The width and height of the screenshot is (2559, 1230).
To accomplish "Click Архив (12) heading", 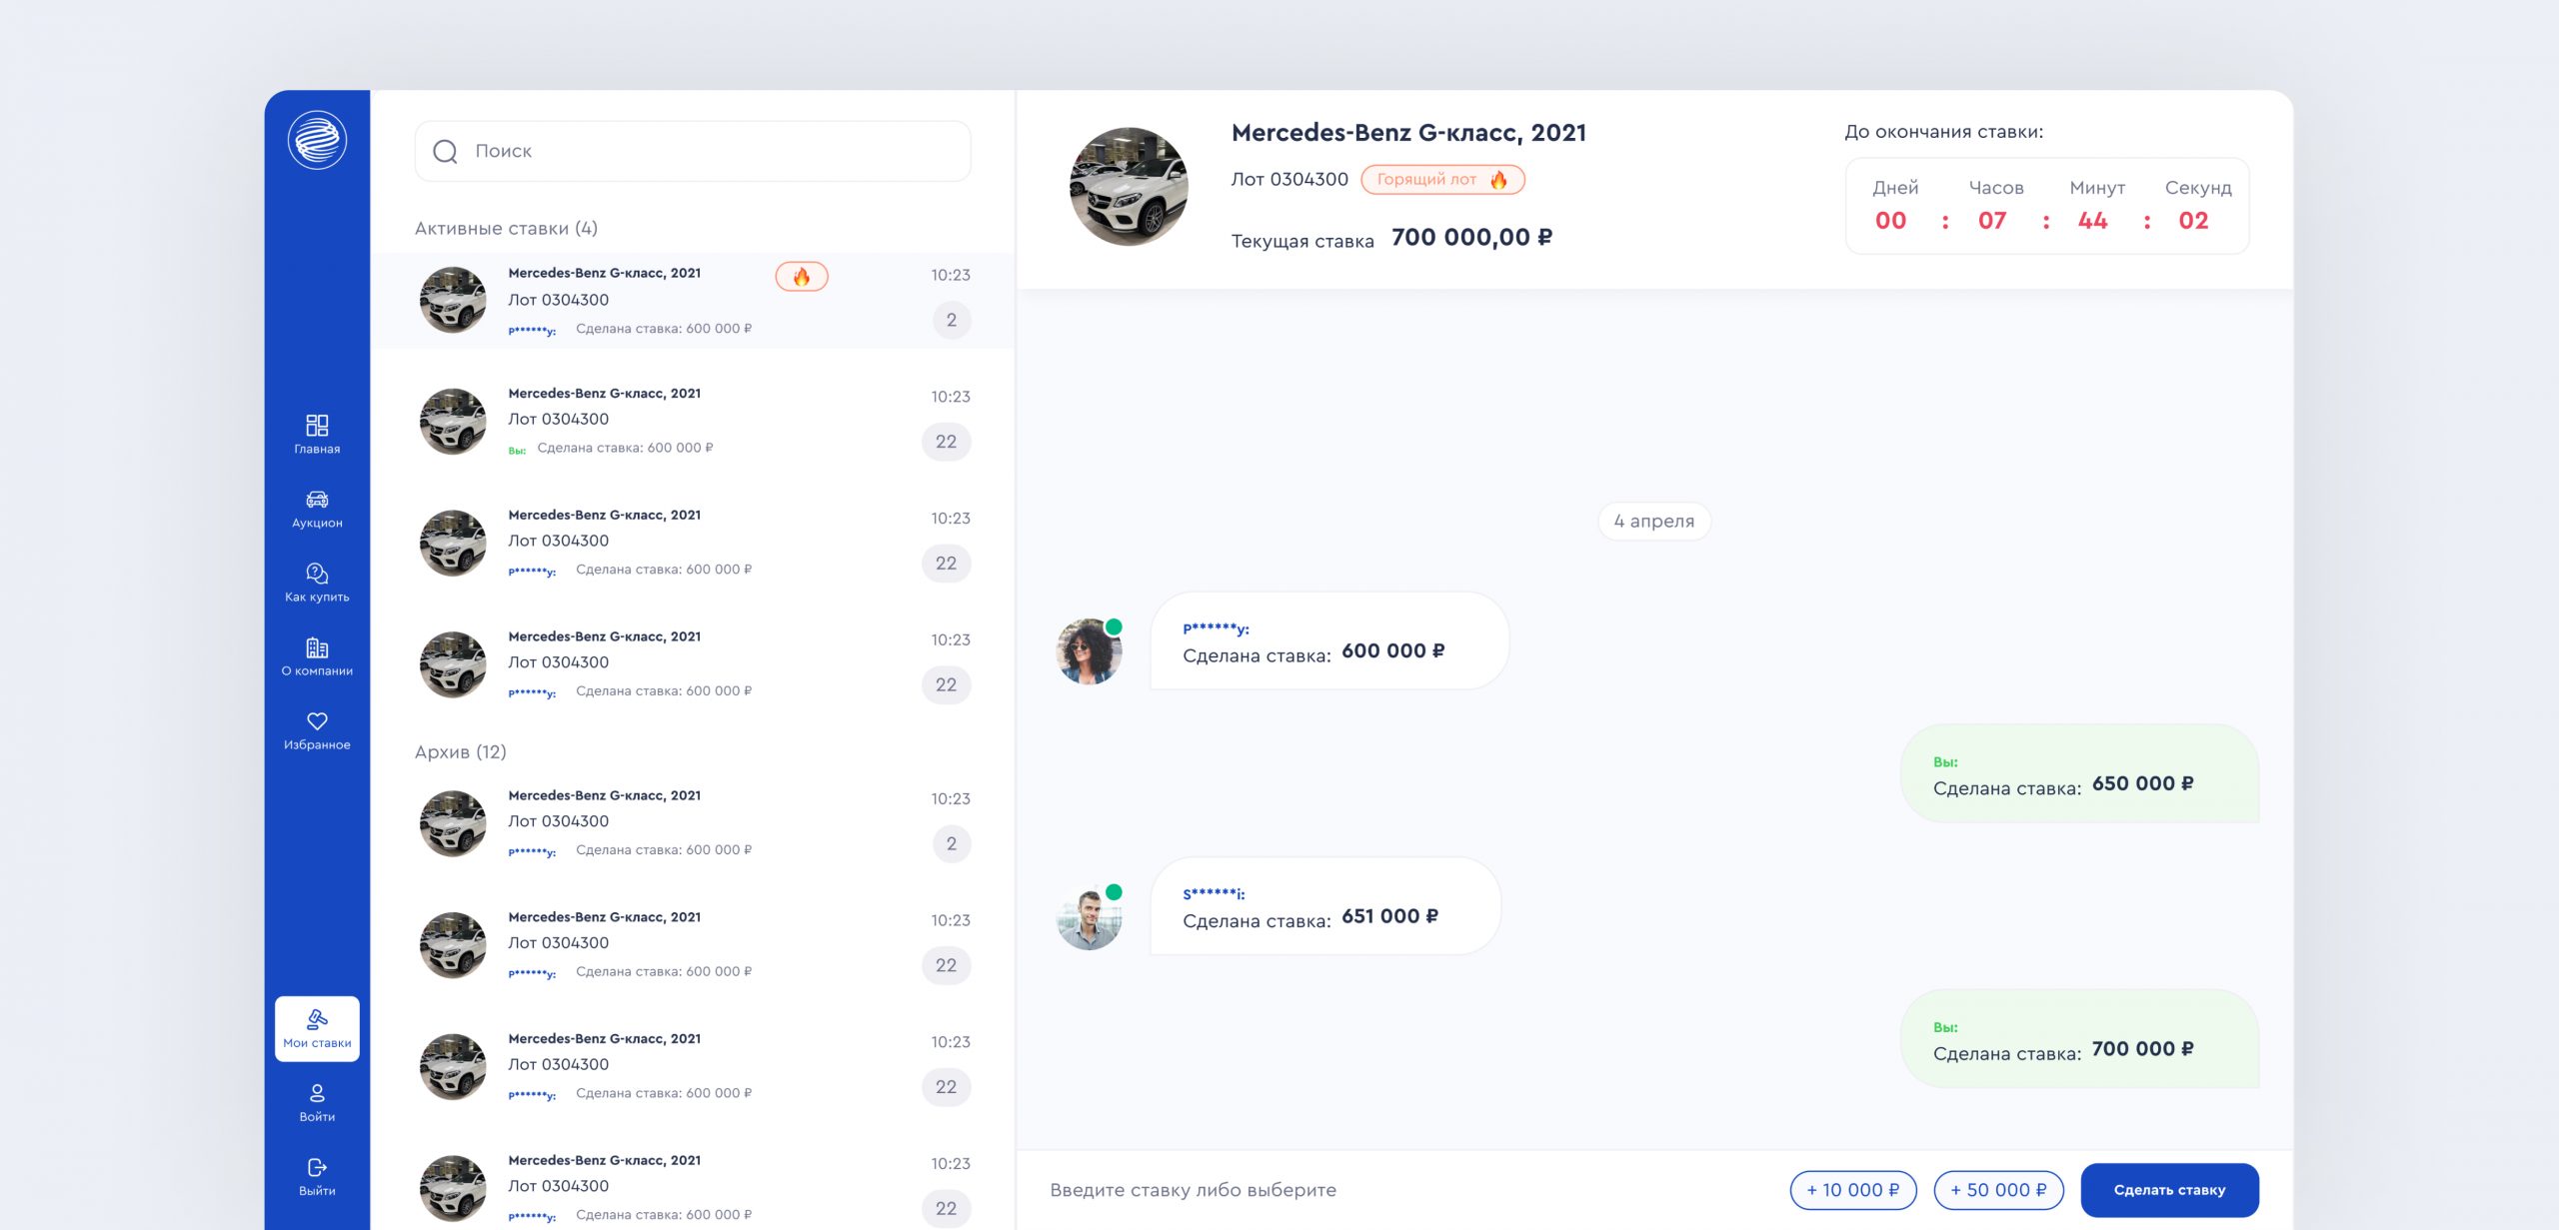I will 461,751.
